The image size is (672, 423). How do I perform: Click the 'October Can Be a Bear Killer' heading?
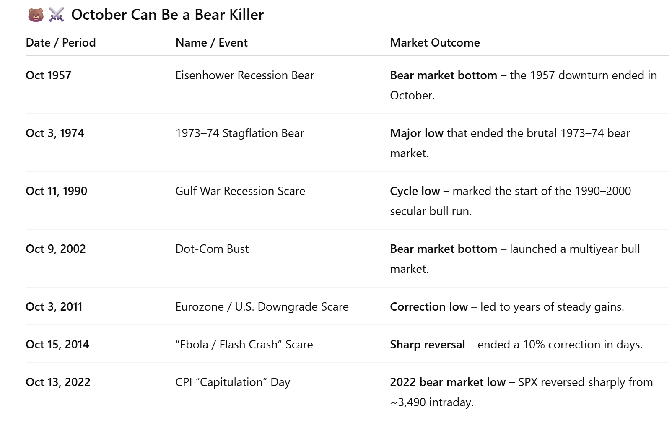click(167, 15)
